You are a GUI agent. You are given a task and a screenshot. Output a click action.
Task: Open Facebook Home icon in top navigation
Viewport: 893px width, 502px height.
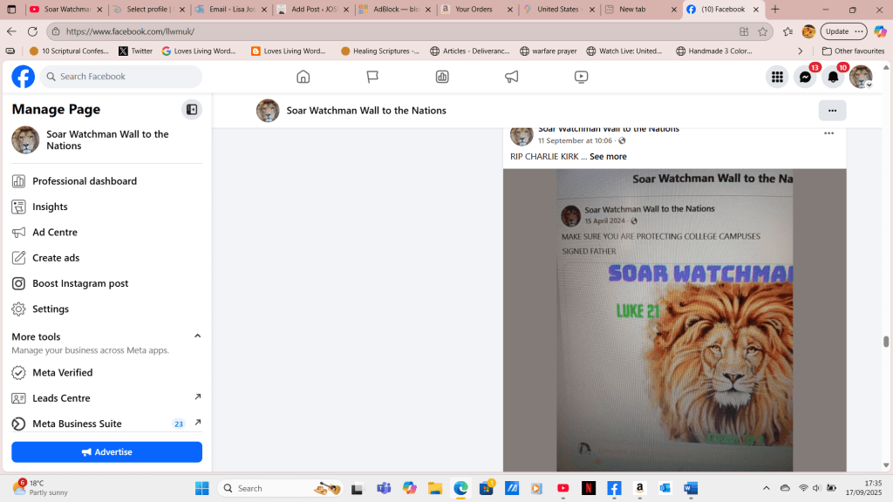303,77
